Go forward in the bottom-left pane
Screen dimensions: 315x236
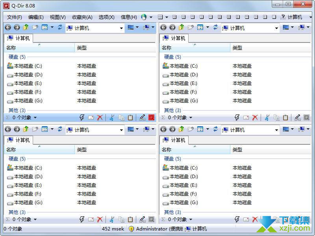(17, 129)
